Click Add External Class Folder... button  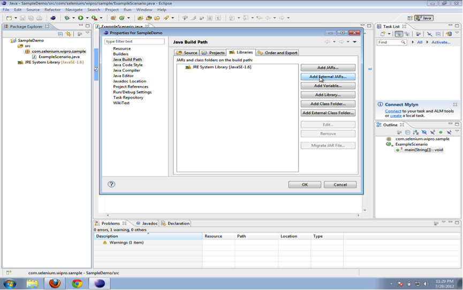tap(328, 113)
